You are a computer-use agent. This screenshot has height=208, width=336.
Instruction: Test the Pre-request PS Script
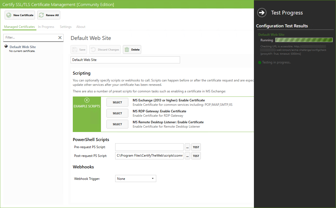196,147
